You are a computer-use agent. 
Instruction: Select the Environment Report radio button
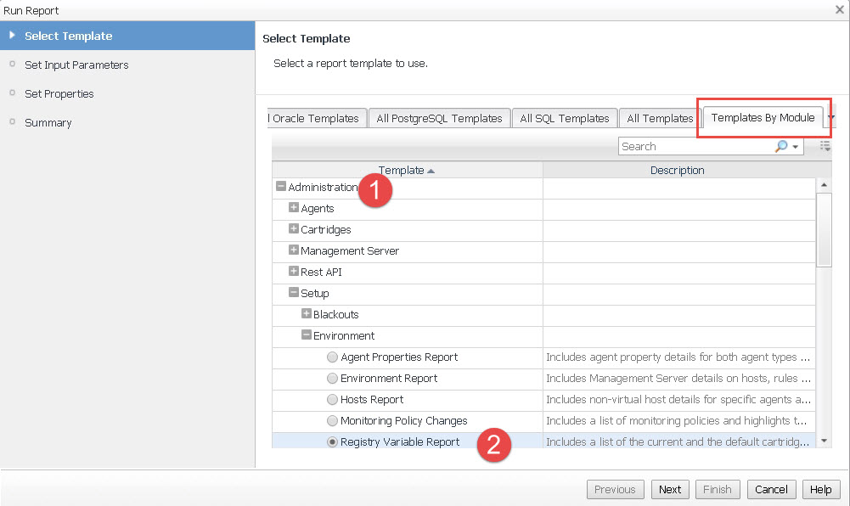tap(332, 379)
